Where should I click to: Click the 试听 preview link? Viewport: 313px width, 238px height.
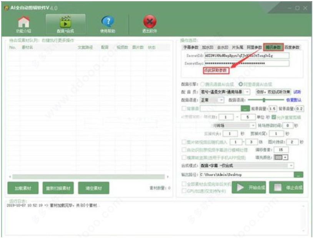[297, 92]
